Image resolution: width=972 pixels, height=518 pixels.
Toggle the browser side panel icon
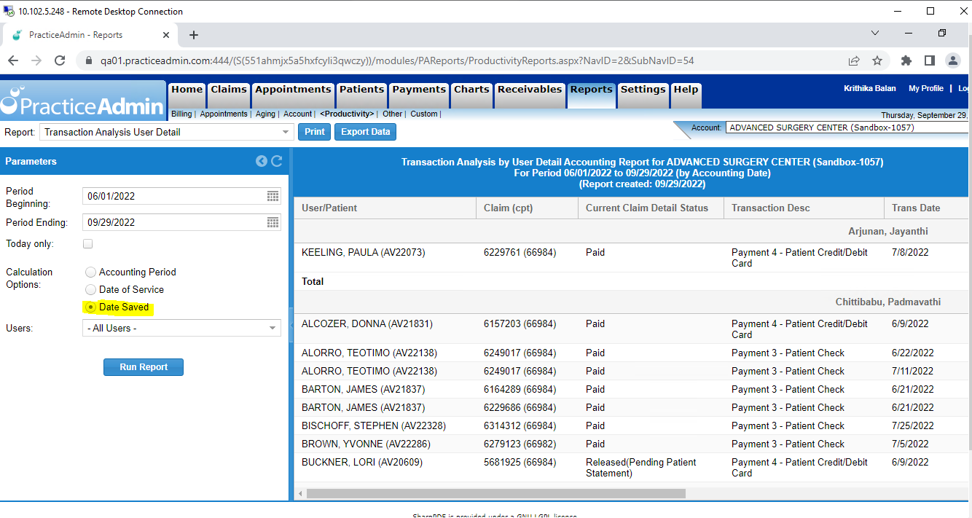click(930, 60)
